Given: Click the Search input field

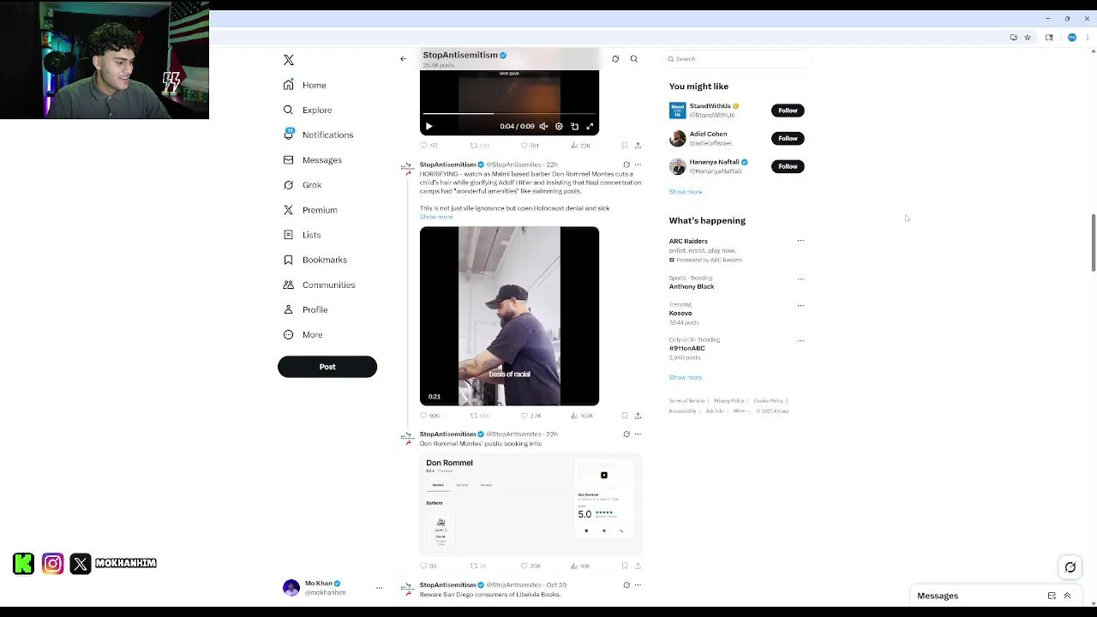Looking at the screenshot, I should tap(737, 59).
